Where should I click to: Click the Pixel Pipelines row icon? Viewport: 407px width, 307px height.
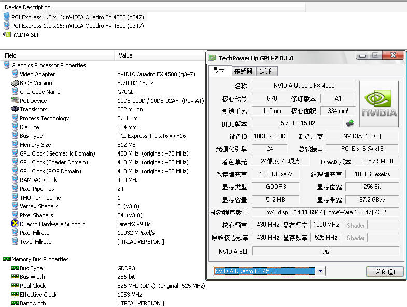(x=15, y=189)
